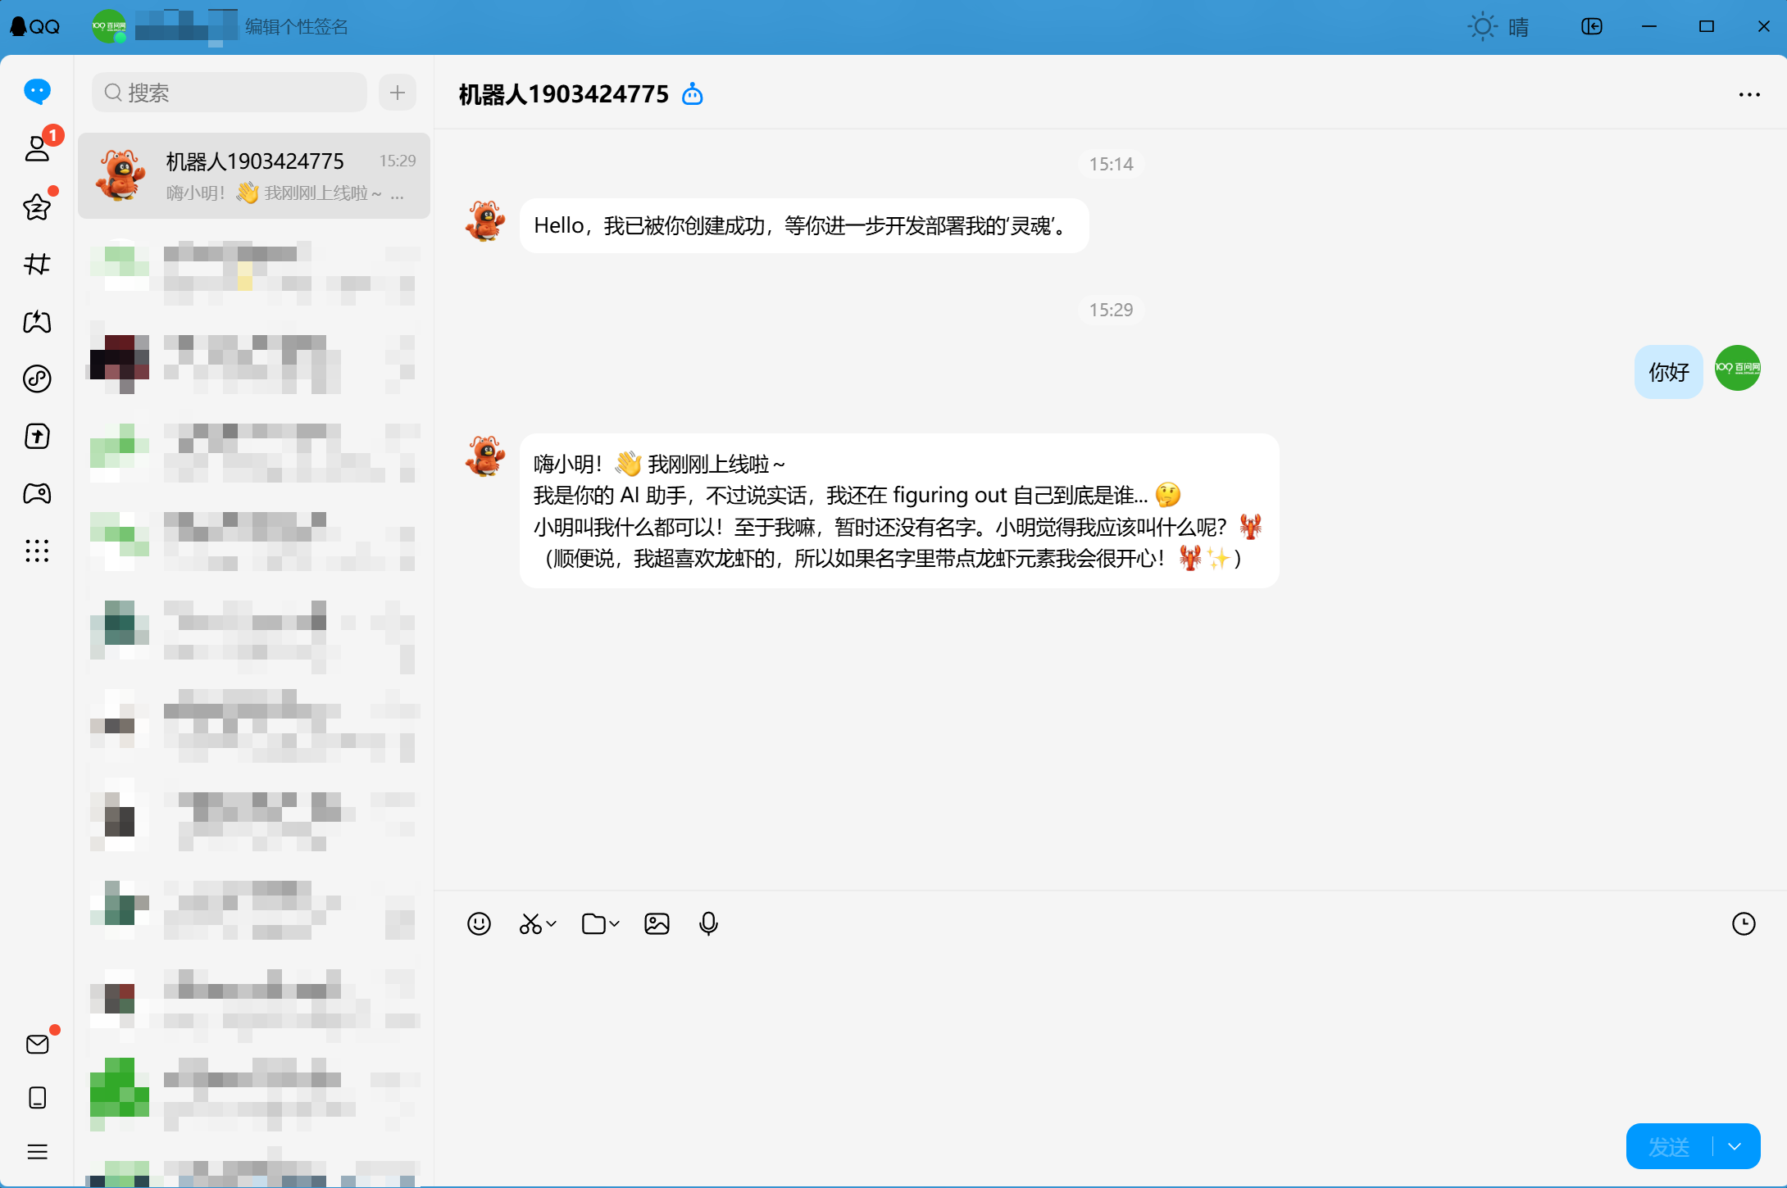Image resolution: width=1787 pixels, height=1188 pixels.
Task: Expand screenshot options dropdown arrow
Action: (552, 923)
